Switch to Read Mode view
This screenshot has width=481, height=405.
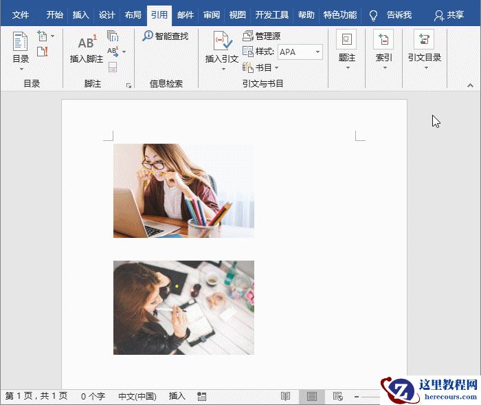click(285, 397)
